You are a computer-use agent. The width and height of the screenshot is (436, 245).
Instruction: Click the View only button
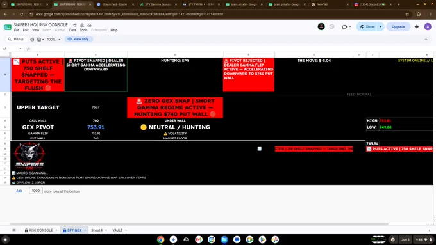pos(79,39)
